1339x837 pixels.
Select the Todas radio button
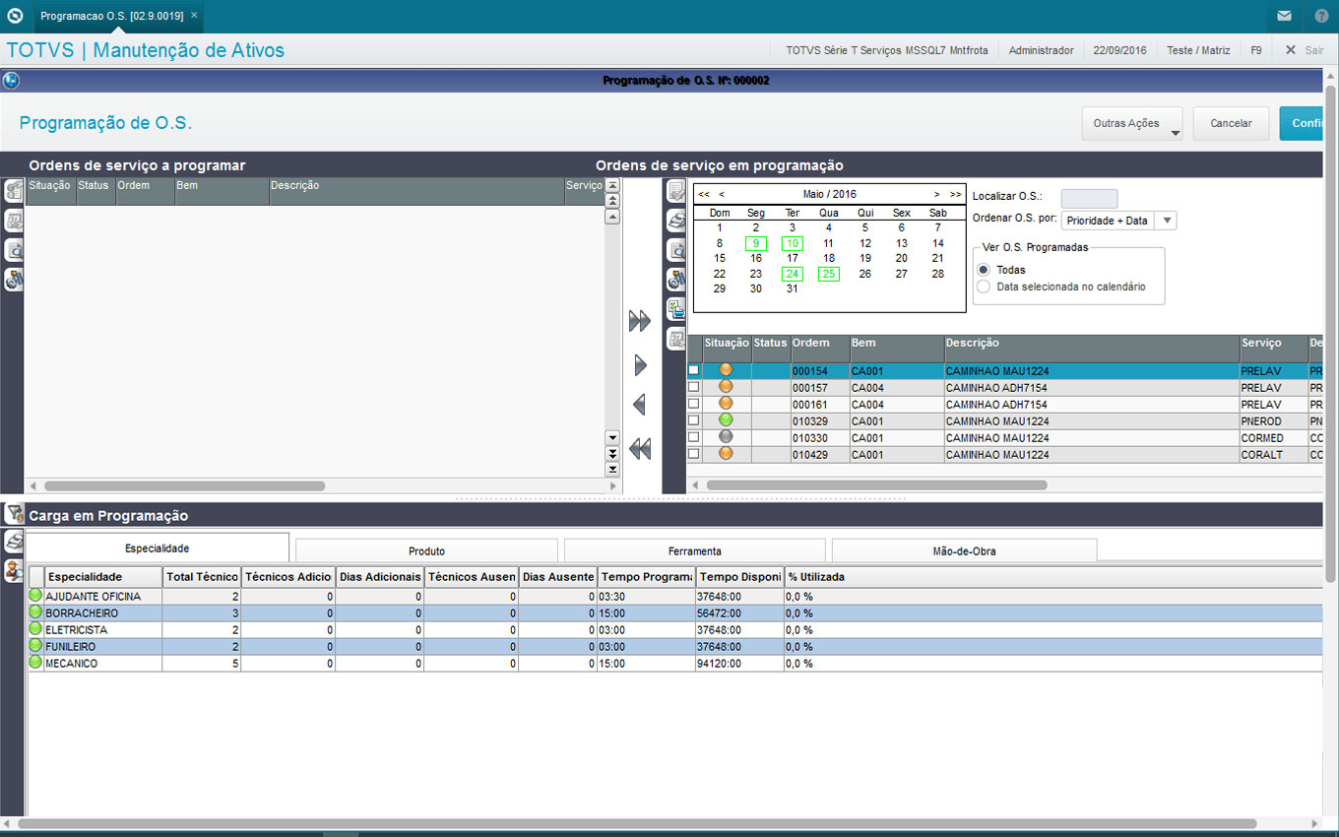click(984, 270)
